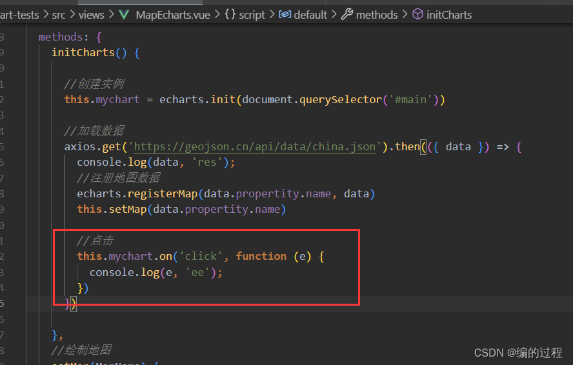
Task: Select the 'script' breadcrumb segment
Action: (x=252, y=15)
